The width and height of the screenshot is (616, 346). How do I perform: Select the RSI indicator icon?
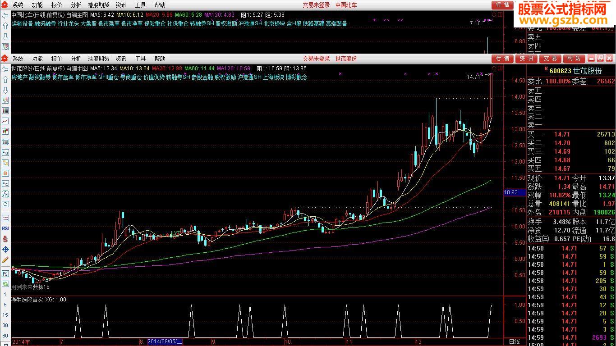[x=5, y=228]
